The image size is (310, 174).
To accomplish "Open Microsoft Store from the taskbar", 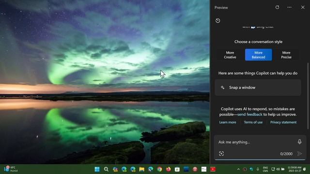I will tap(177, 169).
